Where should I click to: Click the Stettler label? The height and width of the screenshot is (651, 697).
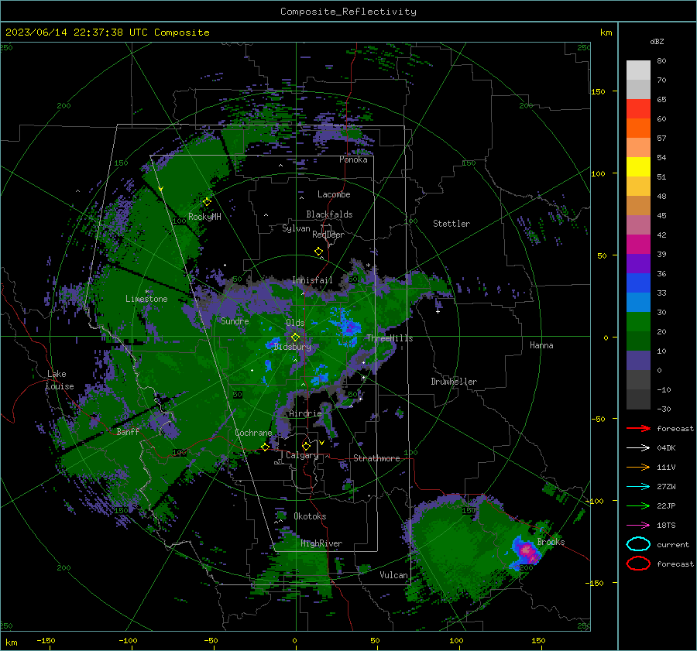pos(452,224)
